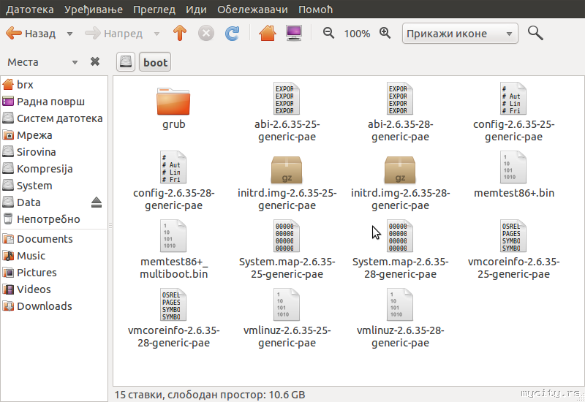Open Videos bookmark in sidebar
585x402 pixels.
(x=54, y=289)
